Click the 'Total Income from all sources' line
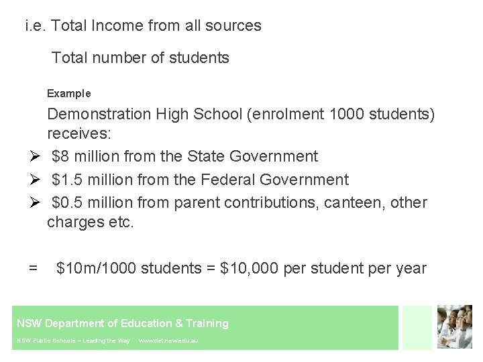This screenshot has height=362, width=483. (x=144, y=25)
